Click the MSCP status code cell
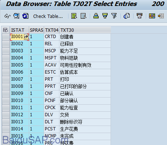167x145 pixels. click(x=52, y=51)
